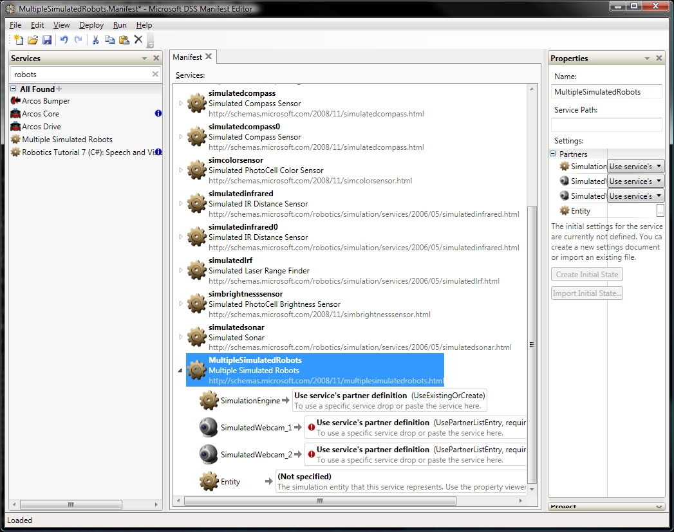
Task: Open the Run menu
Action: (120, 25)
